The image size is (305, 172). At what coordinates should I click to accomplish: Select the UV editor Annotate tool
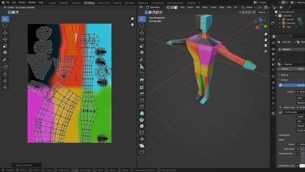pos(5,60)
